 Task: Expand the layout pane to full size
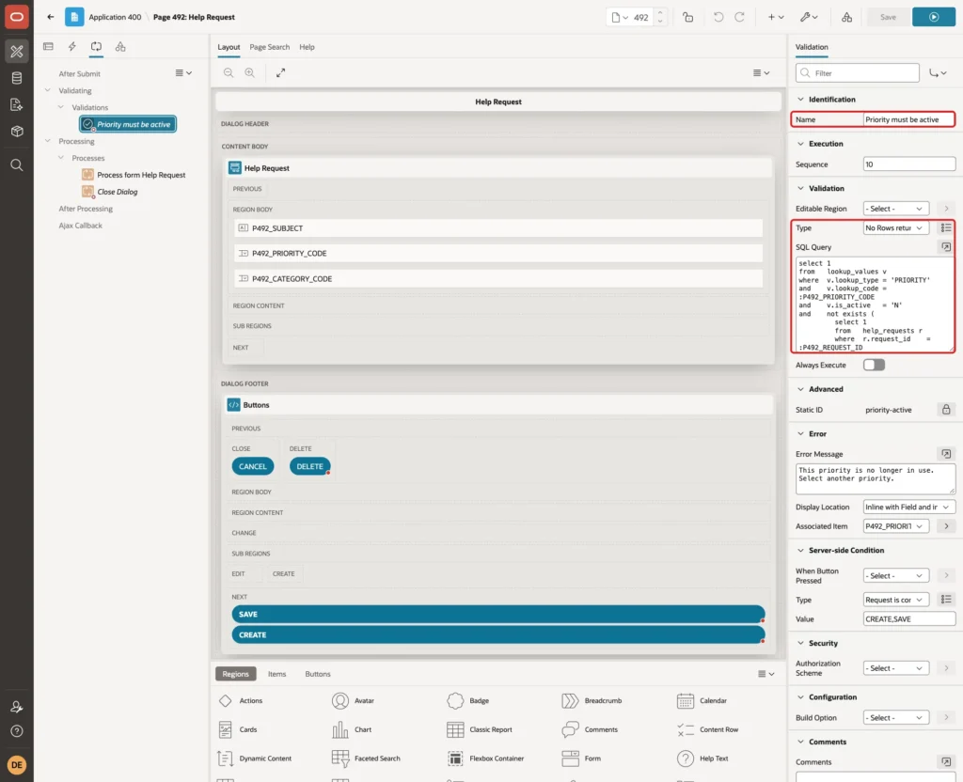coord(280,72)
